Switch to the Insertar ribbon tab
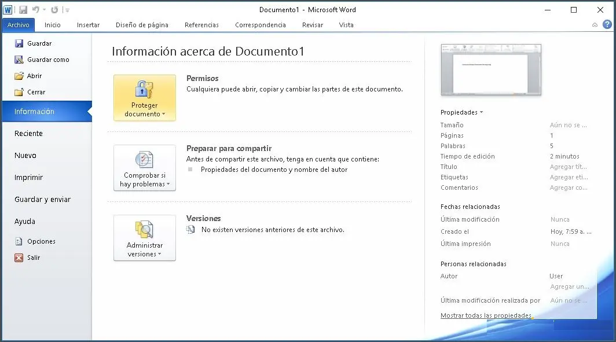The image size is (616, 342). (x=88, y=25)
